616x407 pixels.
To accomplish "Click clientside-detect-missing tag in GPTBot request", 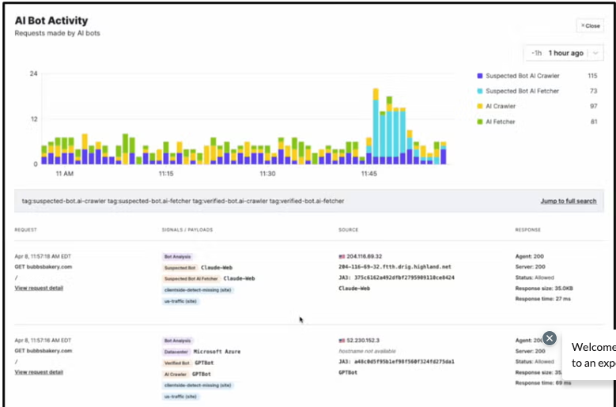I will point(198,386).
